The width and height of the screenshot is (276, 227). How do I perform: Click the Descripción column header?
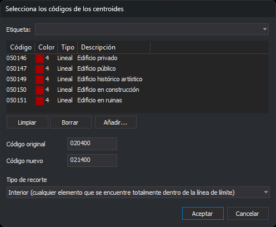(x=114, y=47)
